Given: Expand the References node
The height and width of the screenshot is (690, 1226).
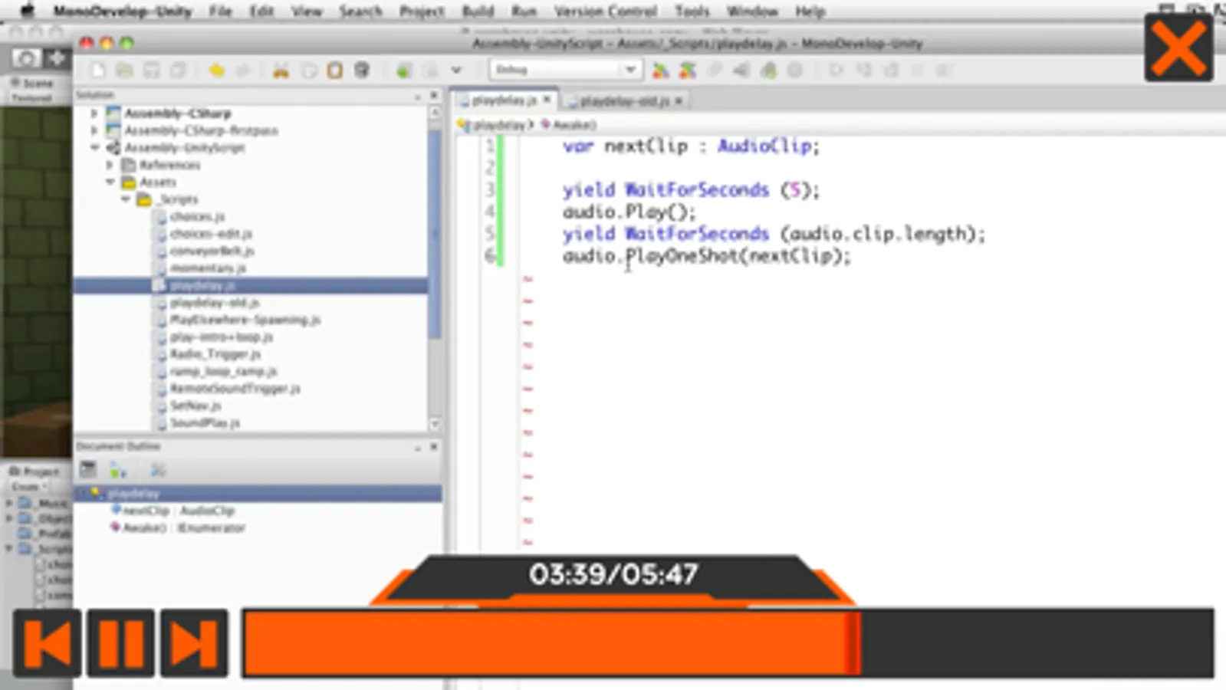Looking at the screenshot, I should pyautogui.click(x=110, y=165).
